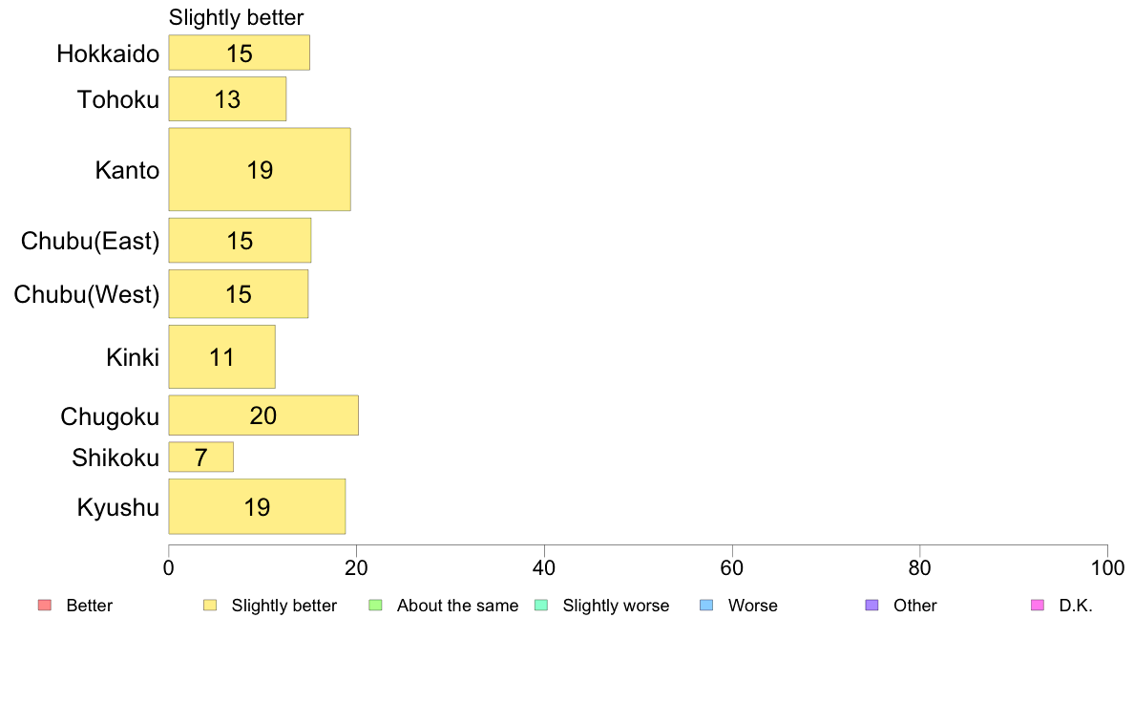Viewport: 1134px width, 703px height.
Task: Select the Shikoku bar showing 7
Action: (x=201, y=458)
